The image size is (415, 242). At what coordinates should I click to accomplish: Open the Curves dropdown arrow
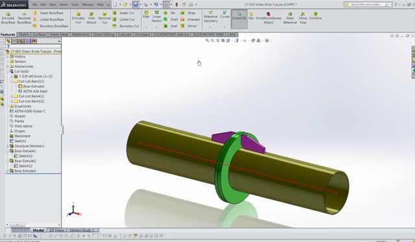pyautogui.click(x=224, y=27)
